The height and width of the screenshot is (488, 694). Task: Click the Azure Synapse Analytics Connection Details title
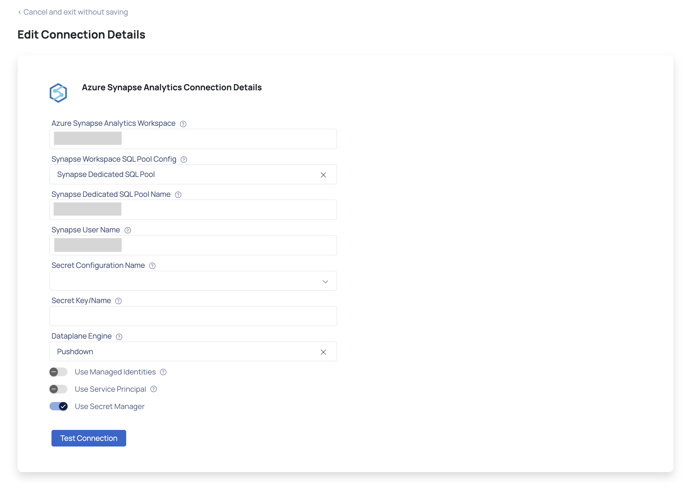point(172,87)
